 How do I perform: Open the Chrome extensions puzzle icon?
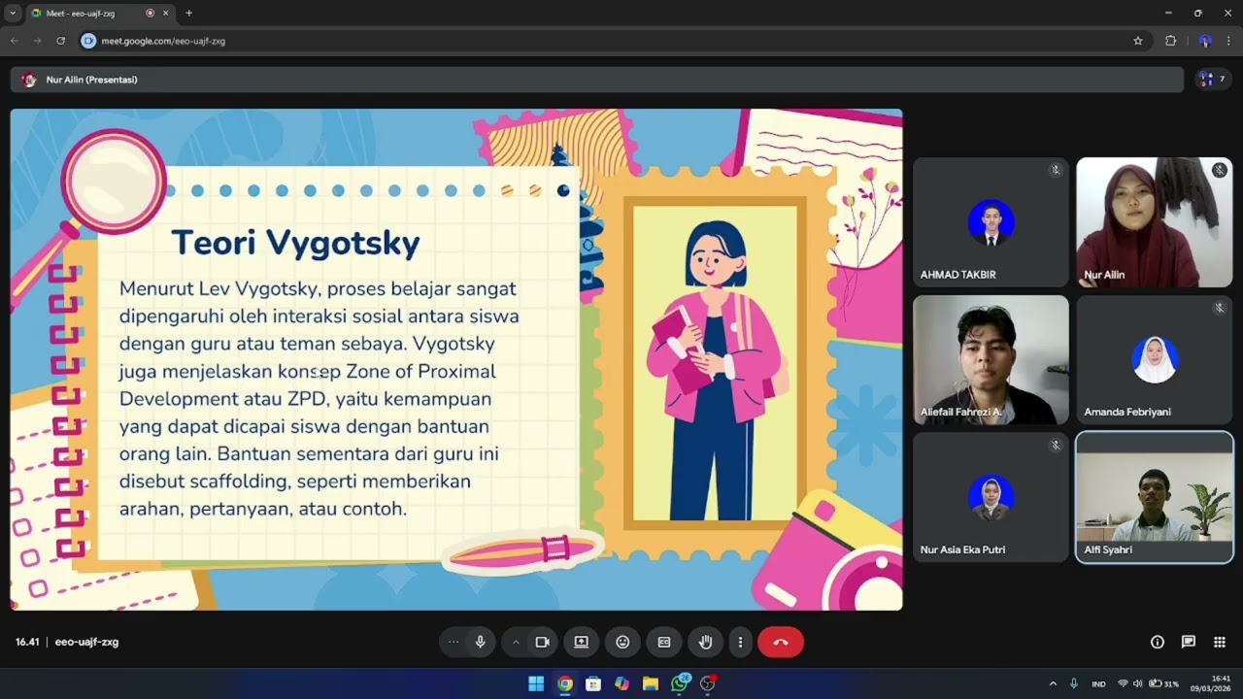pos(1170,41)
